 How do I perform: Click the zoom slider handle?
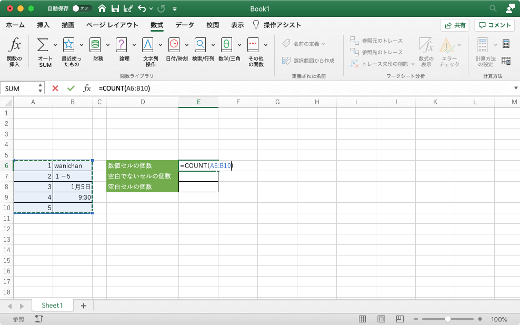point(448,319)
